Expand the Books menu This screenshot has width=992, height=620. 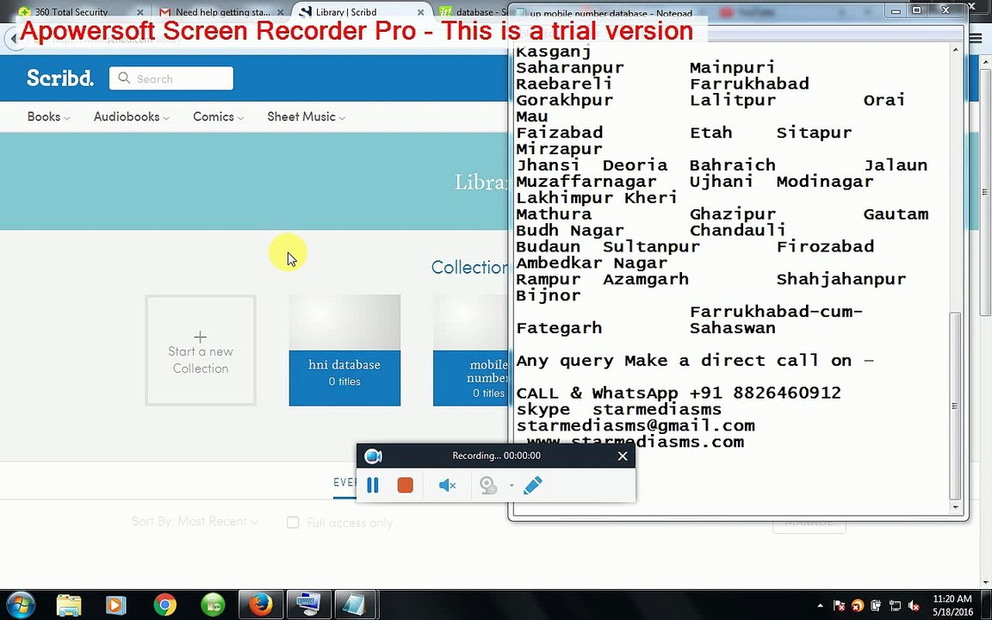[48, 117]
